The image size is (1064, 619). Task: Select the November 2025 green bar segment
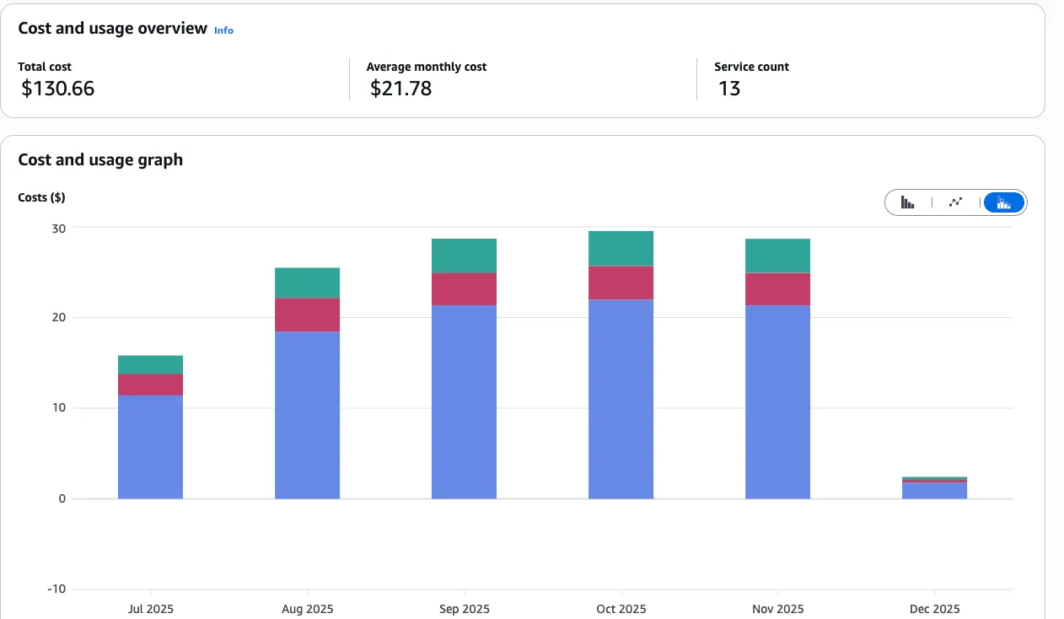click(x=777, y=255)
